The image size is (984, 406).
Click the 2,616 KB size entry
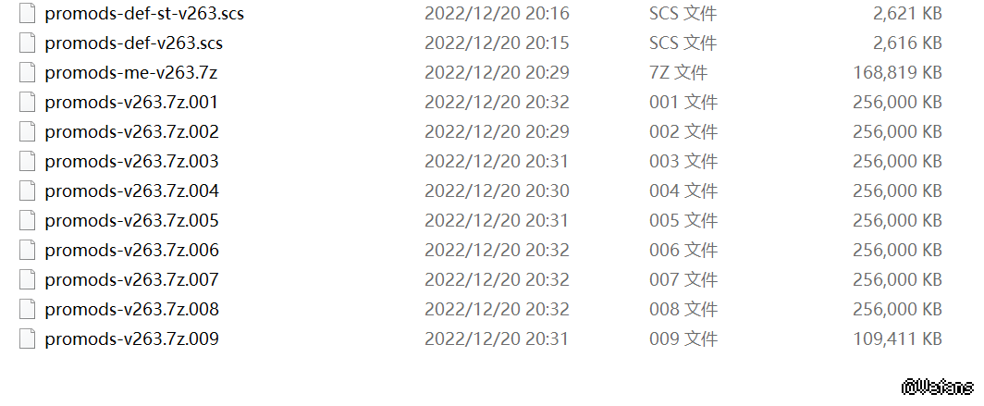point(907,43)
